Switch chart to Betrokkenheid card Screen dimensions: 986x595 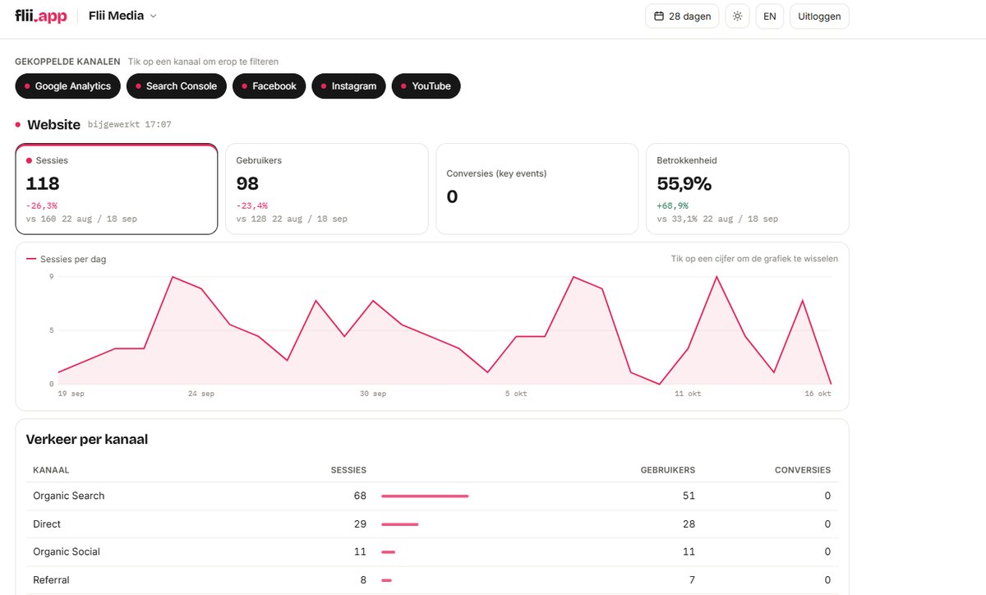point(748,189)
